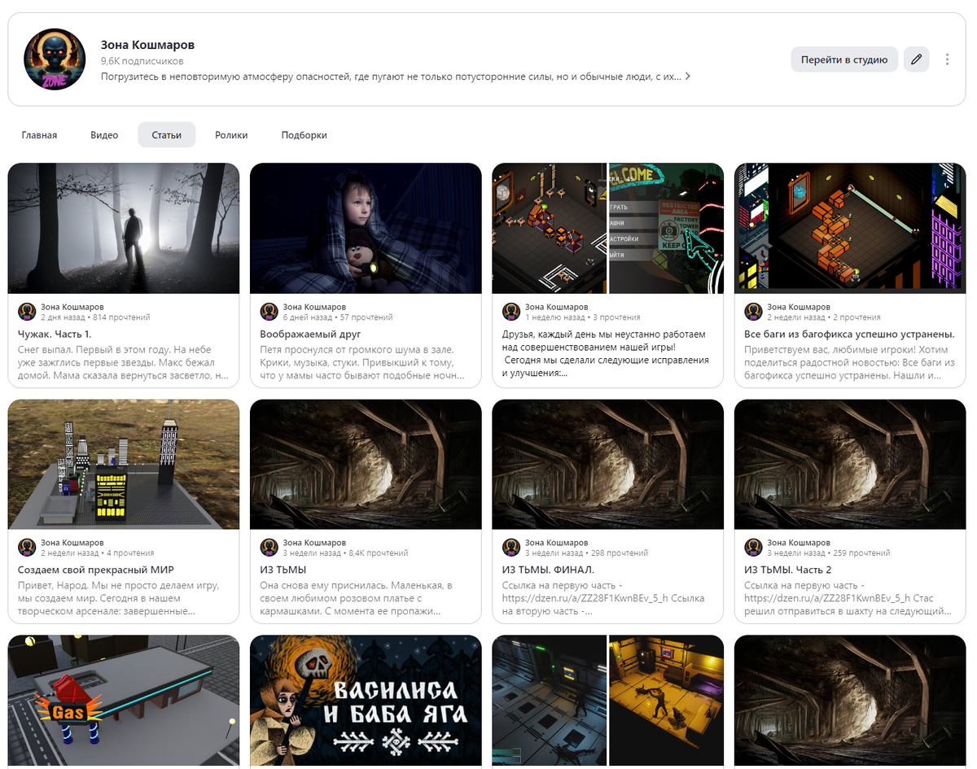
Task: Open article Все баги из багофикса успешно устранены
Action: [x=849, y=334]
